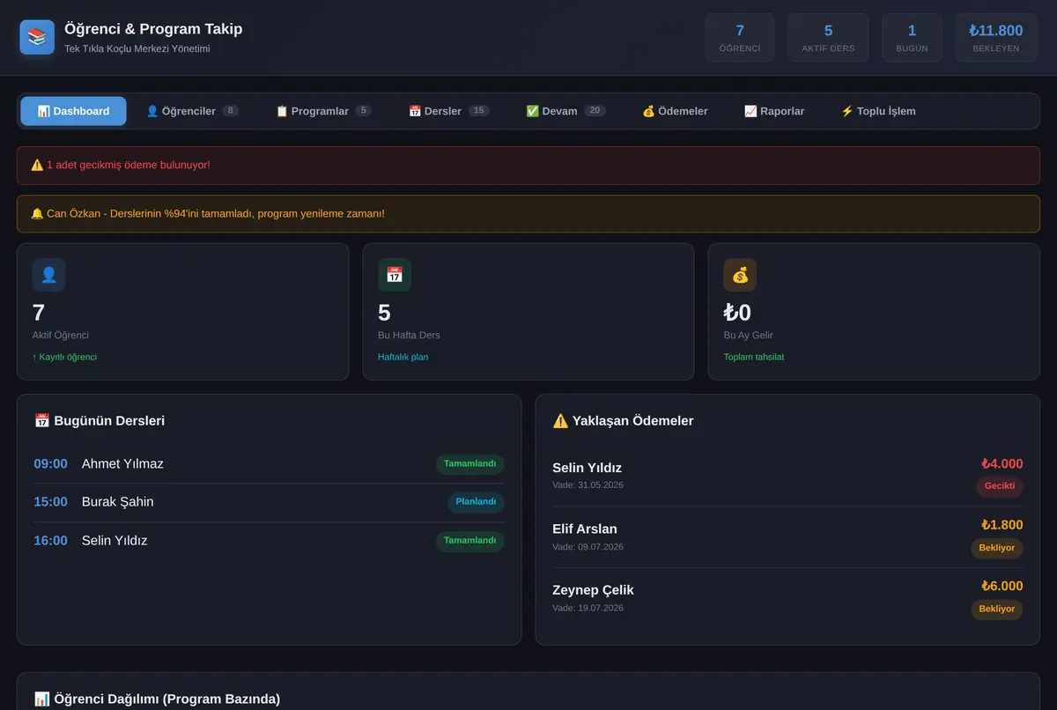Click Selin Yıldız's Gecikti payment badge
Screen dimensions: 1057x710
1000,486
